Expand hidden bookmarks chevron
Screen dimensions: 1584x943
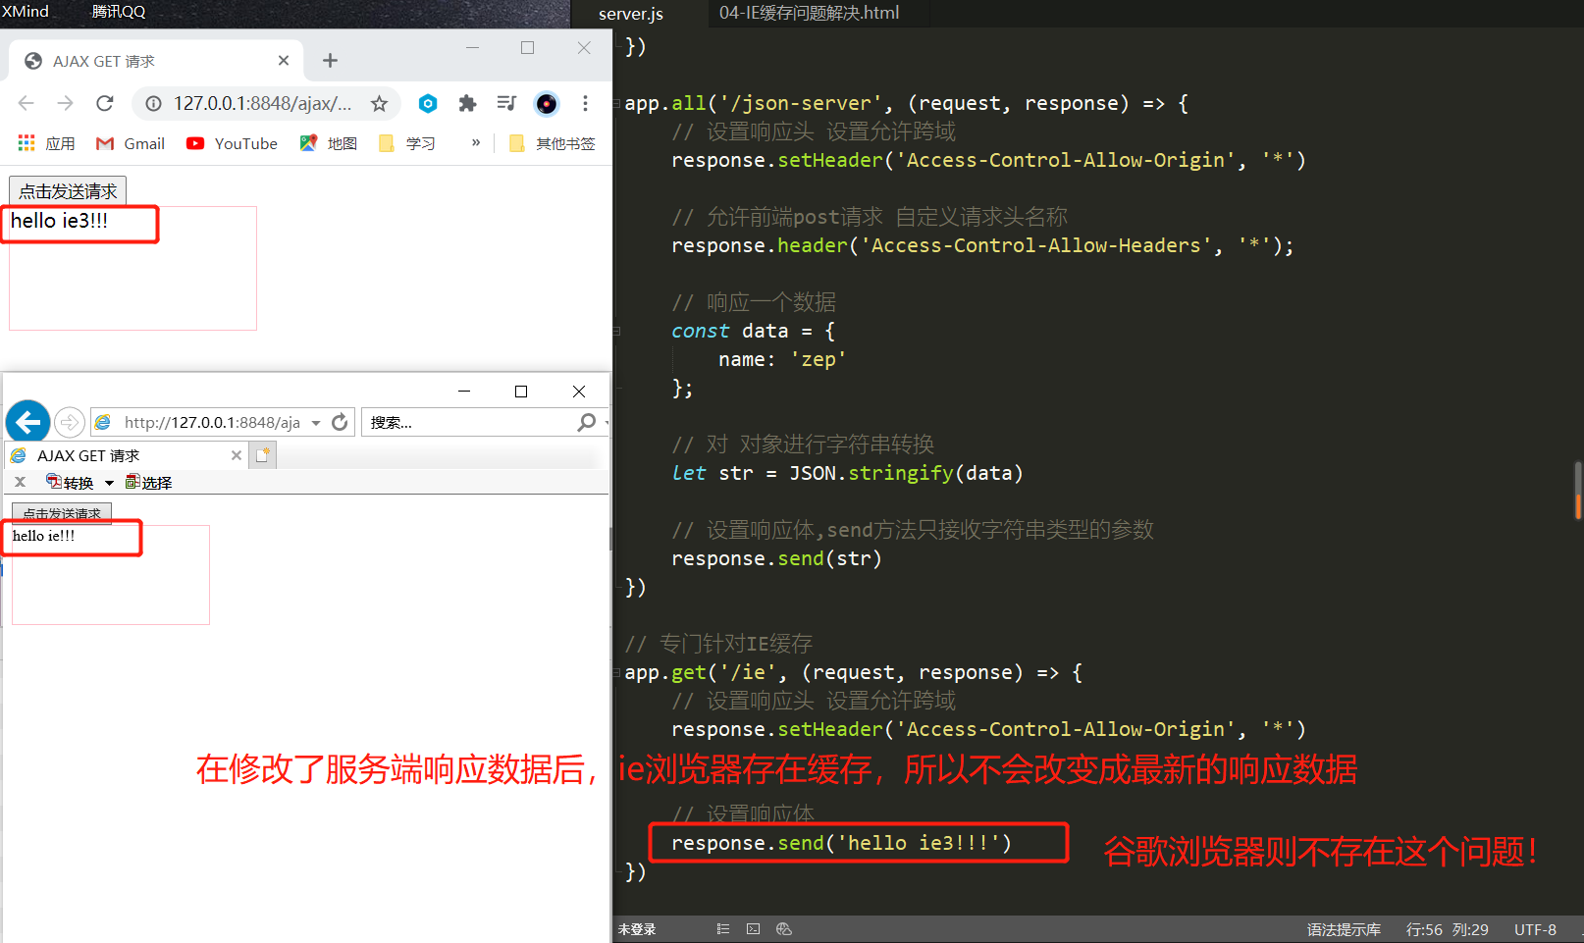[476, 142]
